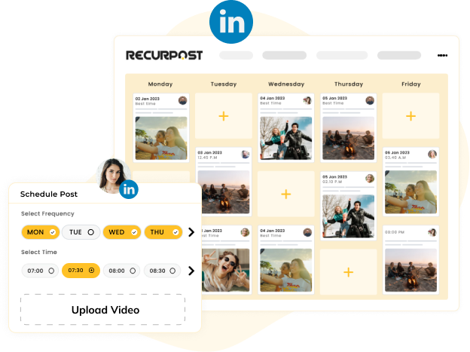Click the profile photo above Schedule Post
The width and height of the screenshot is (470, 352).
tap(113, 176)
